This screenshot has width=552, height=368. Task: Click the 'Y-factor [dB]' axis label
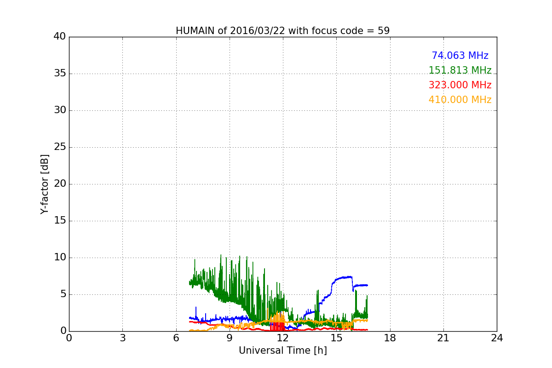45,184
